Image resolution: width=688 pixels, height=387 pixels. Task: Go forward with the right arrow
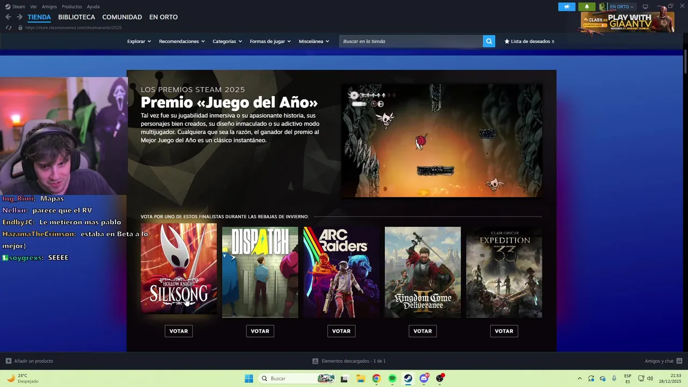pyautogui.click(x=19, y=17)
